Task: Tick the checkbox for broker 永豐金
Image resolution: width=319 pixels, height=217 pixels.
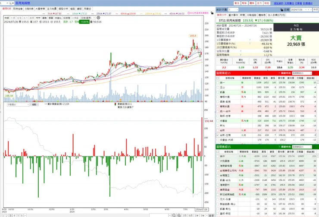Action: (218, 121)
